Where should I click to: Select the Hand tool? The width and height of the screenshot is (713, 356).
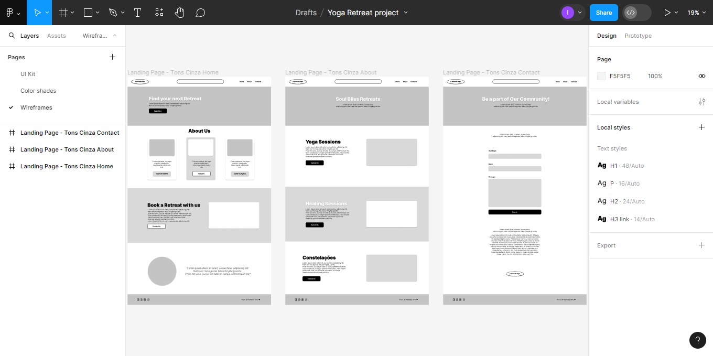tap(180, 13)
